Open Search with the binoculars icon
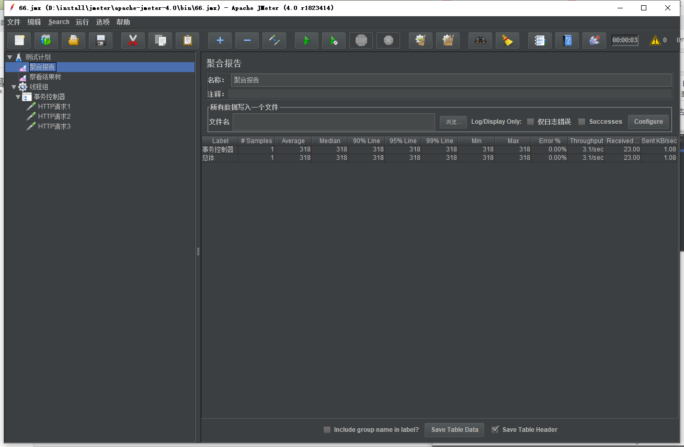Image resolution: width=684 pixels, height=447 pixels. tap(481, 40)
